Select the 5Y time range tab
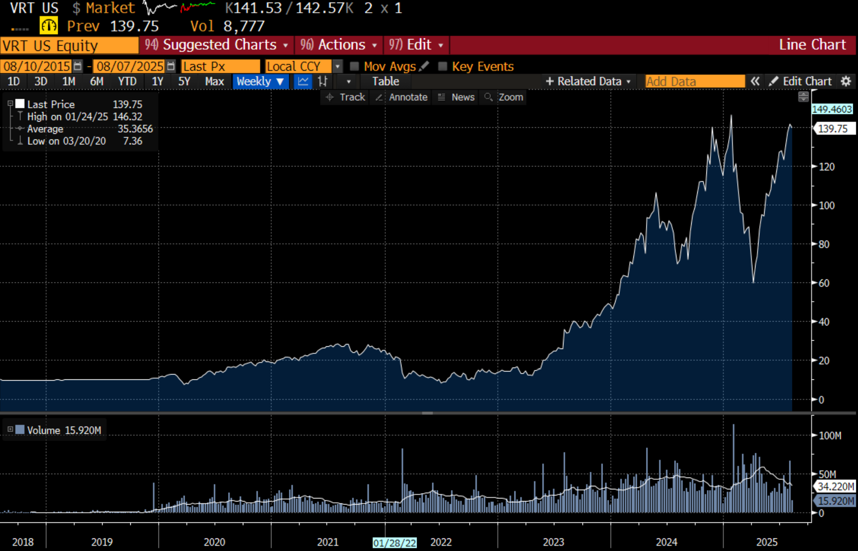This screenshot has height=551, width=858. point(184,81)
